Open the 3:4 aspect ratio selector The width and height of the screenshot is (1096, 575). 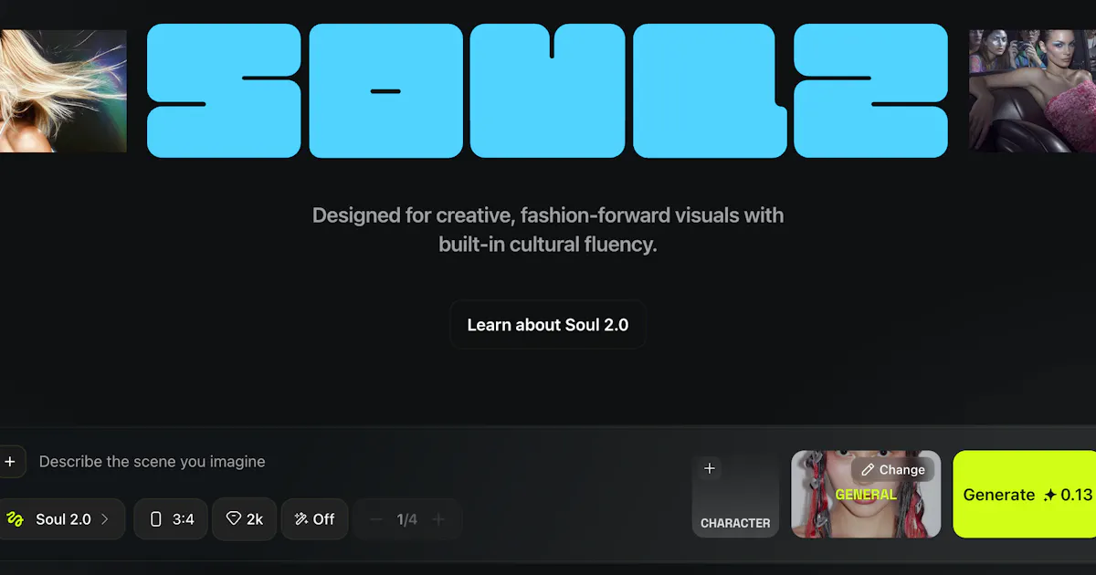pyautogui.click(x=171, y=519)
